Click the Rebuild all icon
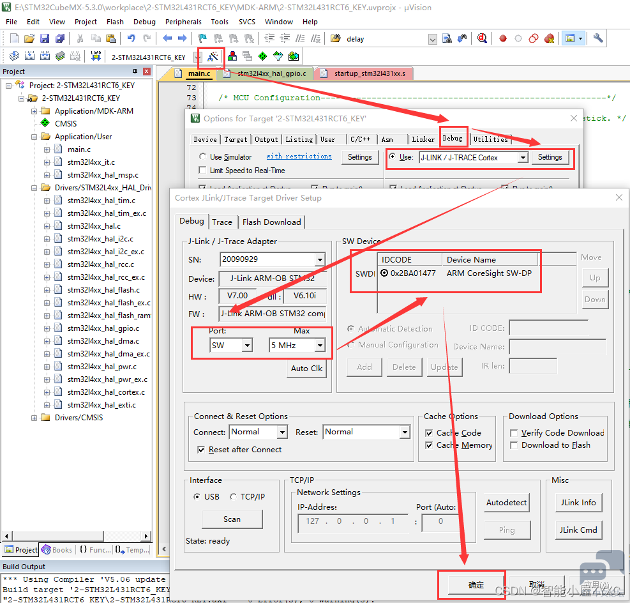 tap(45, 56)
